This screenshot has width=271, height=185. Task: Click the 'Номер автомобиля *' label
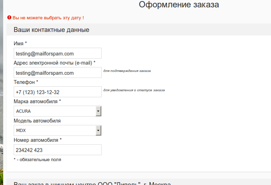[x=38, y=140]
